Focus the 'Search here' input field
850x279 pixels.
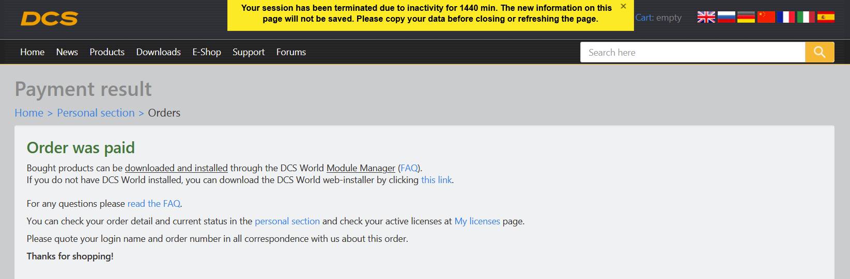[x=692, y=52]
